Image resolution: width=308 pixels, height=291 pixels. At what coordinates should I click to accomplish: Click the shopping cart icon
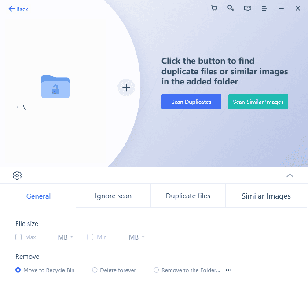click(214, 8)
